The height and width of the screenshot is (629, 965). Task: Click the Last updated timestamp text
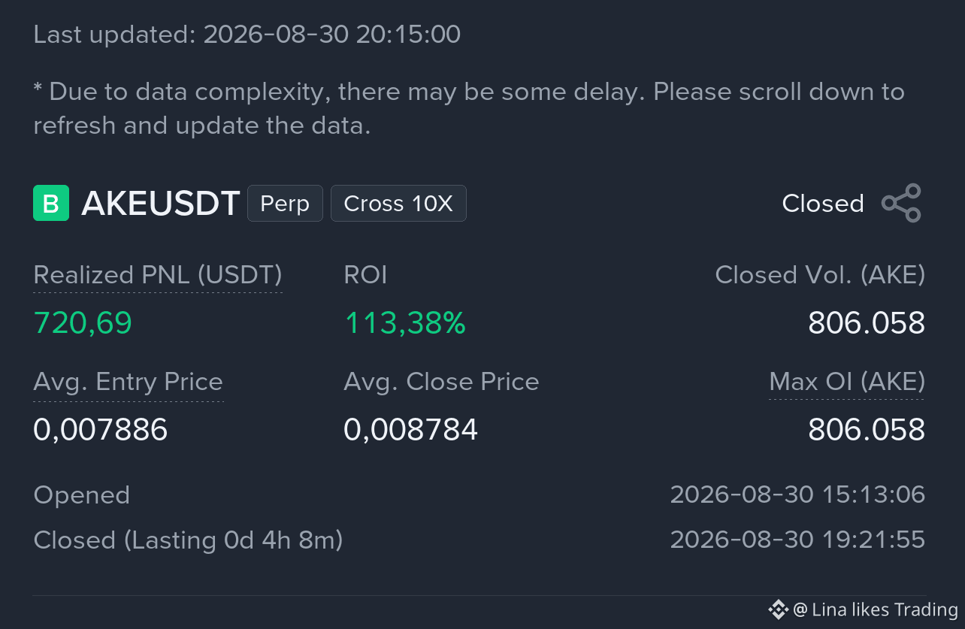[247, 34]
